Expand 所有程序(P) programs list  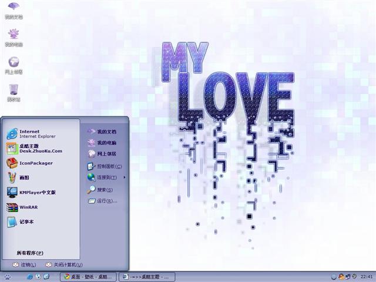[x=30, y=253]
